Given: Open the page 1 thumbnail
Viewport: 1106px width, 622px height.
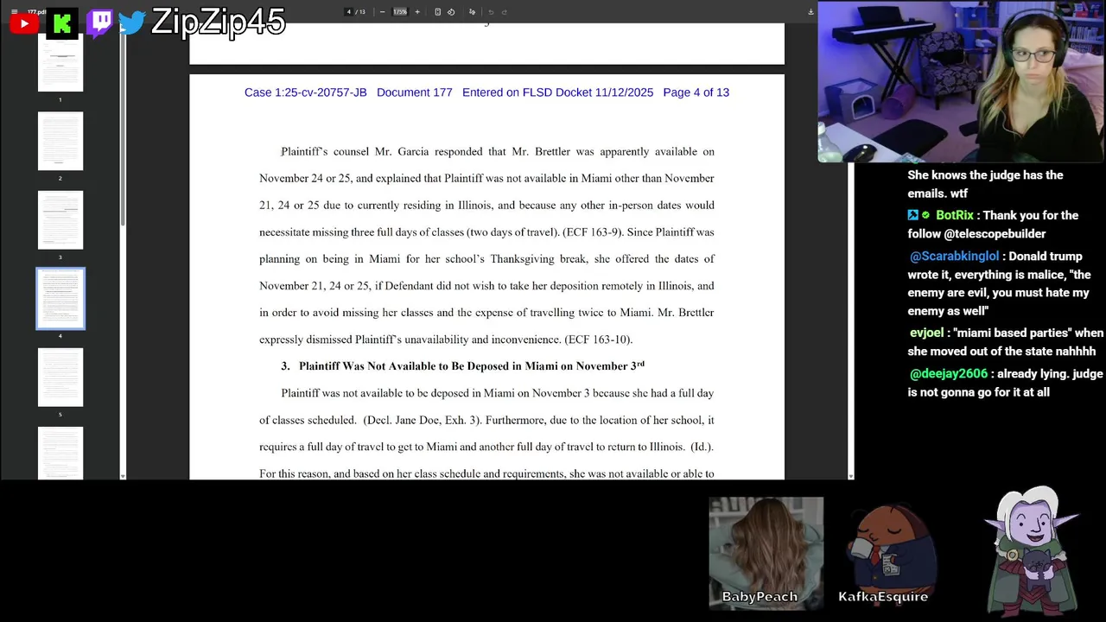Looking at the screenshot, I should 60,62.
